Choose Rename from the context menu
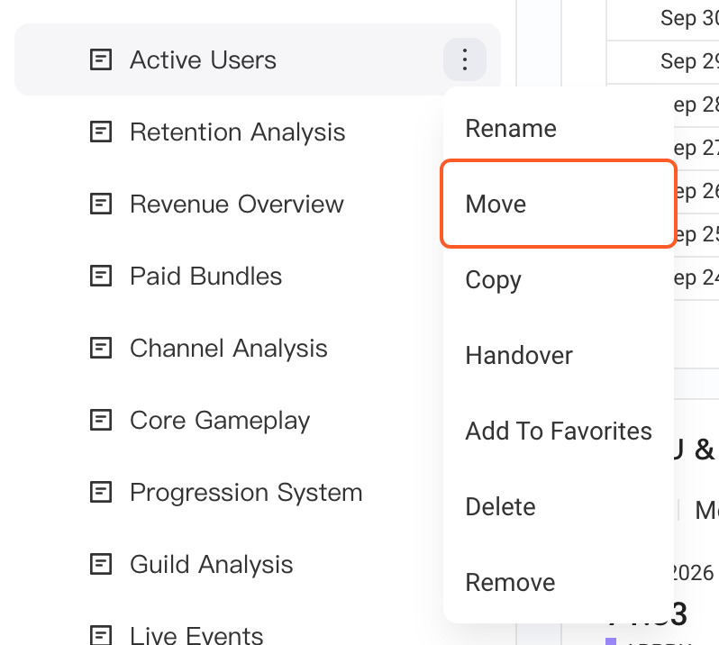Viewport: 719px width, 645px height. click(x=559, y=128)
